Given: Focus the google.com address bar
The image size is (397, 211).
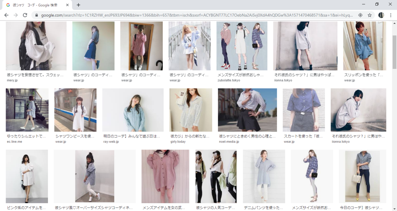Looking at the screenshot, I should (197, 15).
